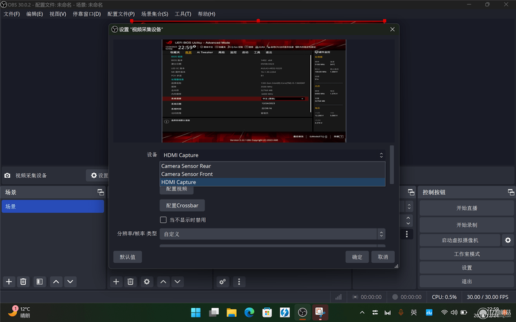
Task: Move the source down in Sources panel
Action: (177, 281)
